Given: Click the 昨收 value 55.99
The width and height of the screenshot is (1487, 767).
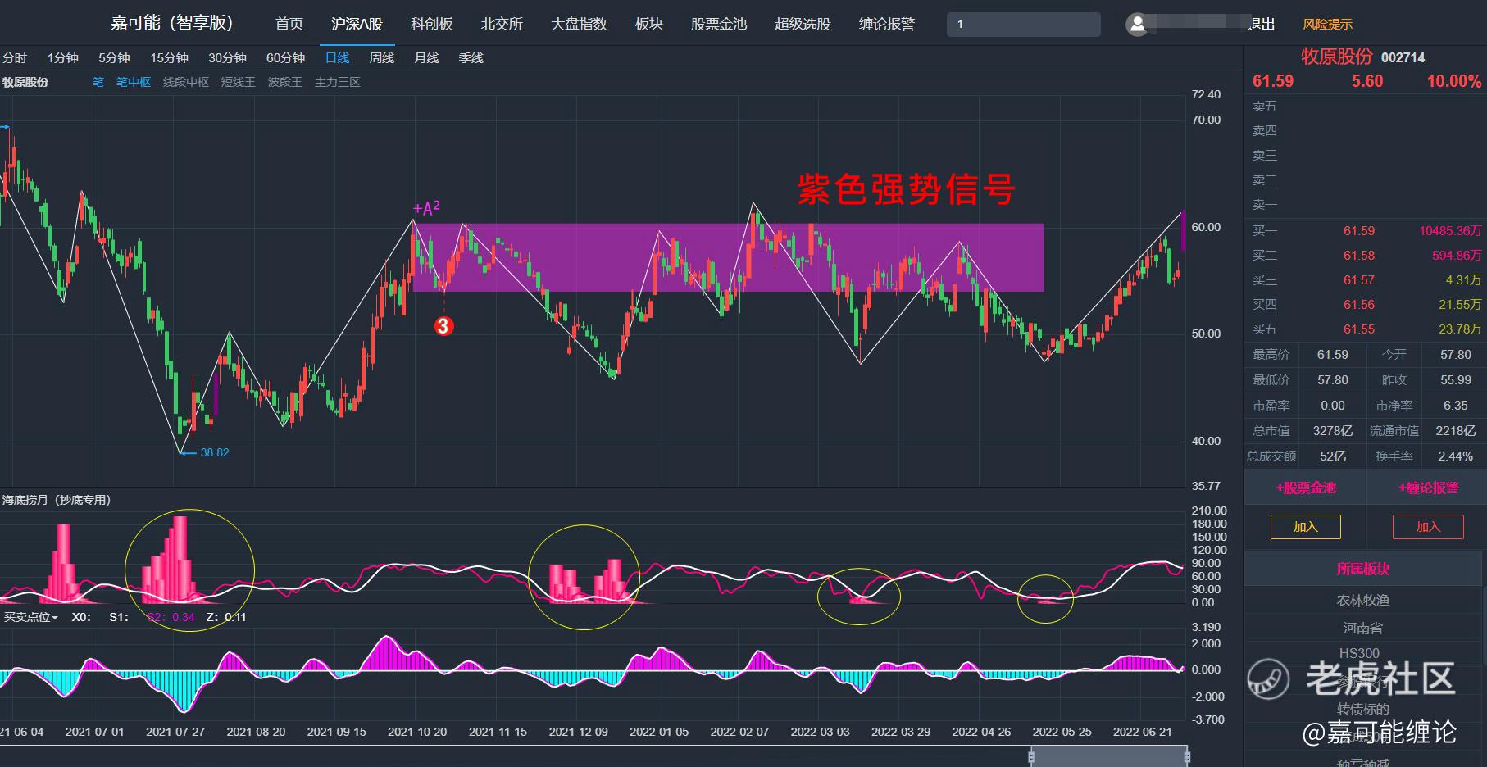Looking at the screenshot, I should [x=1456, y=380].
